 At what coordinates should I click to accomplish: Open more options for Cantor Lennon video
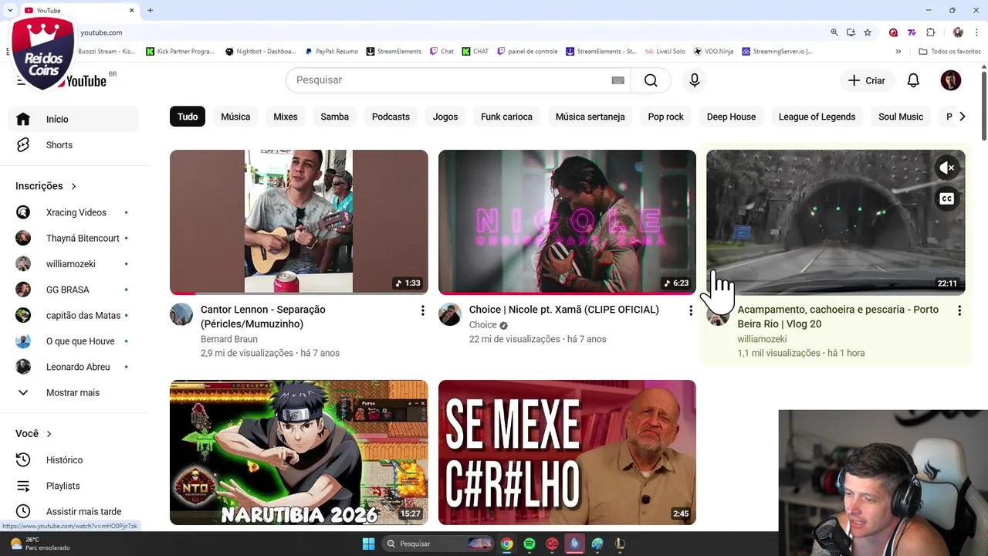click(x=422, y=310)
